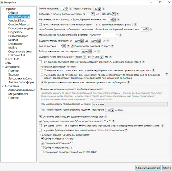This screenshot has width=172, height=171.
Task: Uncheck Принудительно очищать знак '+' checkbox
Action: 40,121
